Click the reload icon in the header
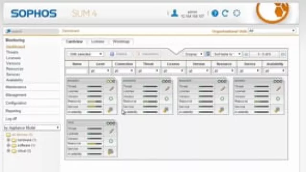 point(225,13)
